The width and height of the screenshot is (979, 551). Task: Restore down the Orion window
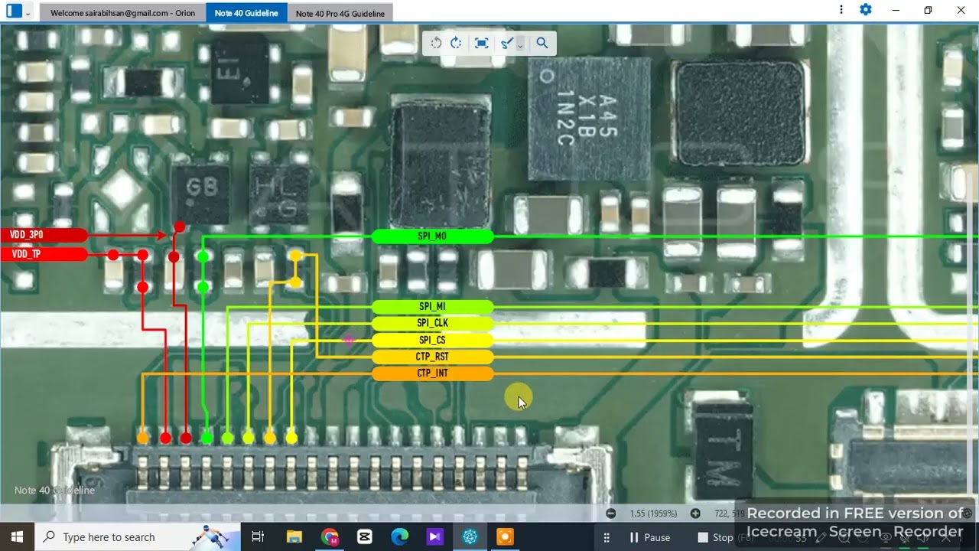click(x=928, y=10)
